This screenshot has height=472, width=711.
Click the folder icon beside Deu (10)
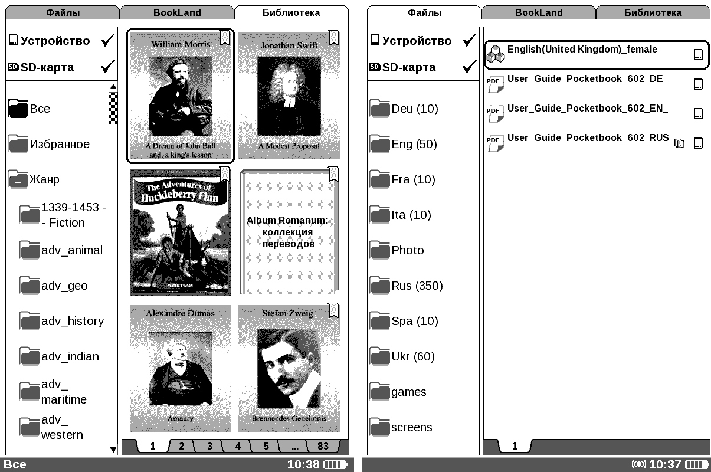[380, 109]
